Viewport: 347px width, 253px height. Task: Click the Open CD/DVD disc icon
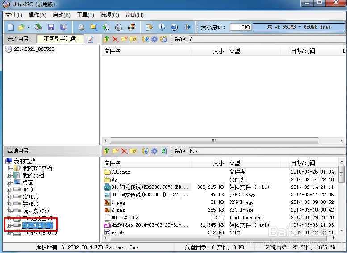[38, 27]
